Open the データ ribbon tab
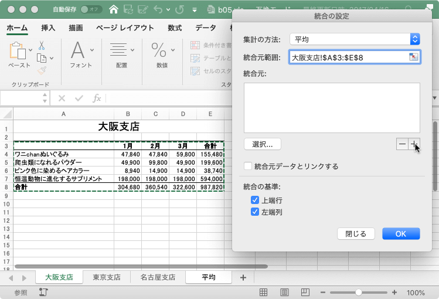The width and height of the screenshot is (439, 299). [206, 28]
